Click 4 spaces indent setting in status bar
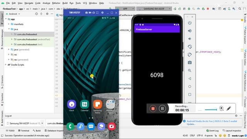The height and width of the screenshot is (139, 247). 209,136
